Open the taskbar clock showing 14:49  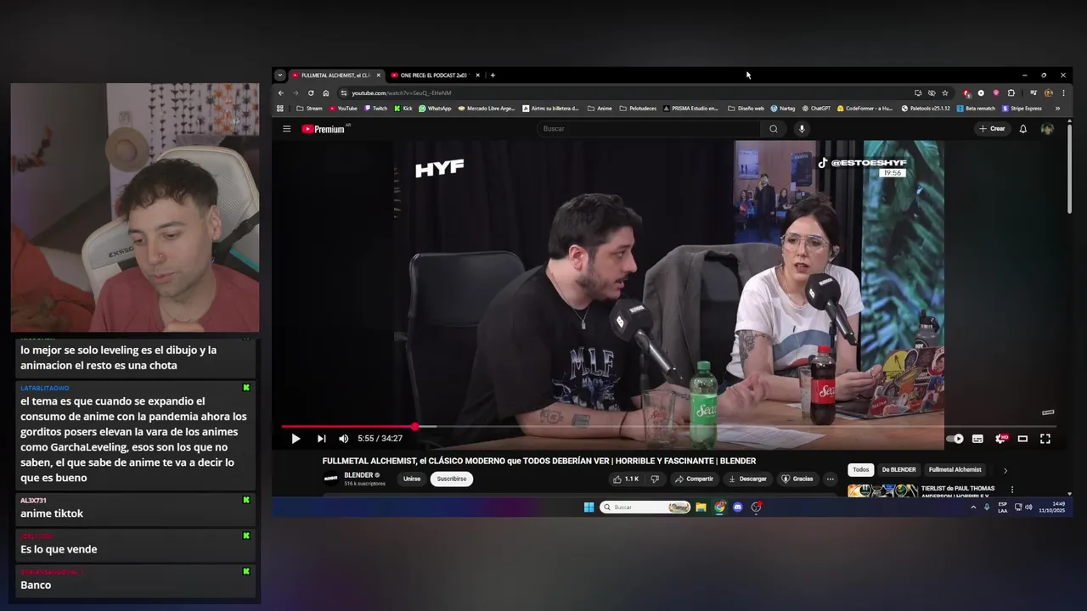coord(1051,507)
